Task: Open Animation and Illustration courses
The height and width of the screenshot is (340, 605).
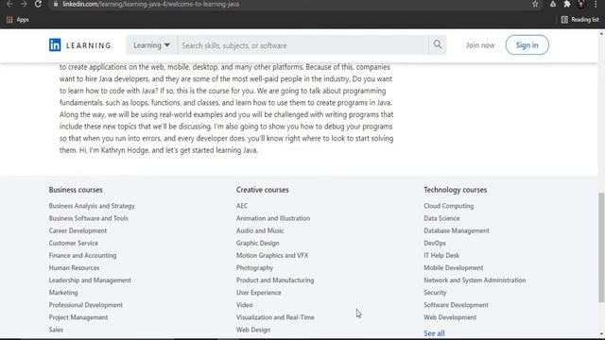Action: coord(273,218)
